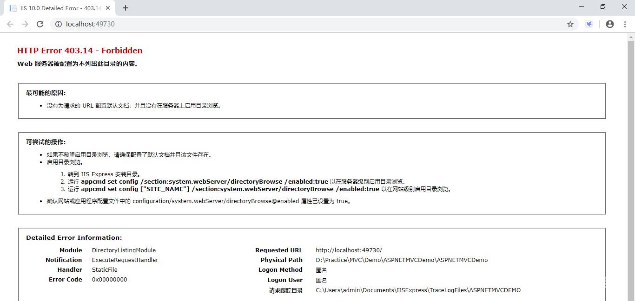This screenshot has width=635, height=301.
Task: Open Chrome three-dot menu
Action: pyautogui.click(x=625, y=24)
